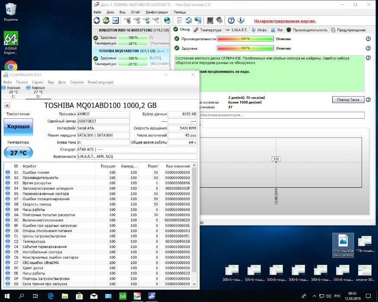Screen dimensions: 378x302
Task: Click the speaker sound toolbar icon
Action: [x=219, y=21]
